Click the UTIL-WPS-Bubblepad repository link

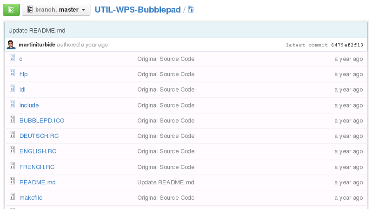(x=138, y=9)
